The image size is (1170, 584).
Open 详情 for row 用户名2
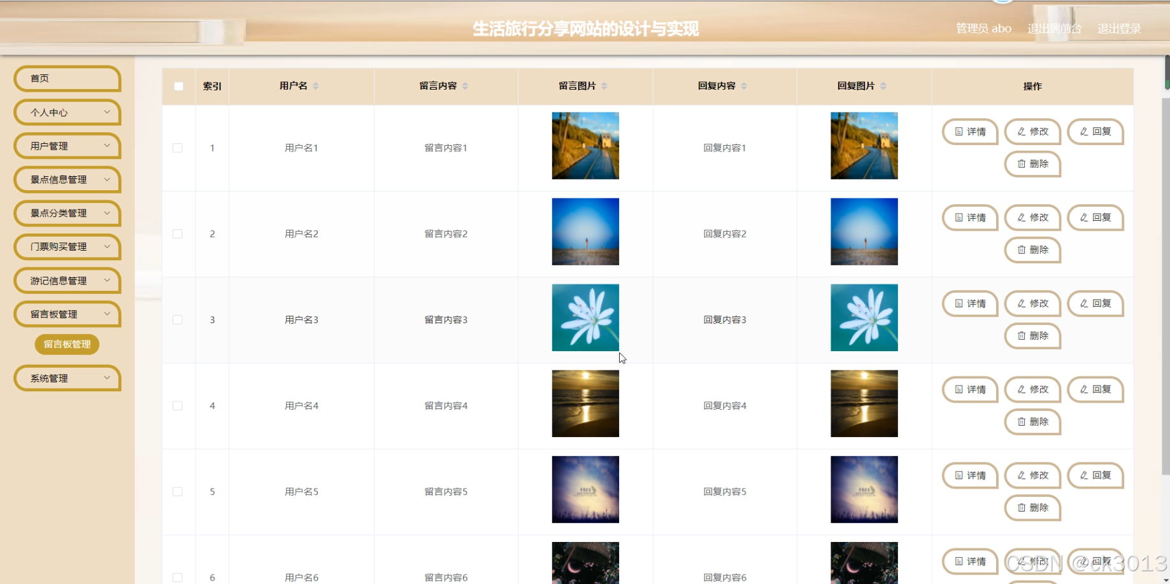click(970, 218)
